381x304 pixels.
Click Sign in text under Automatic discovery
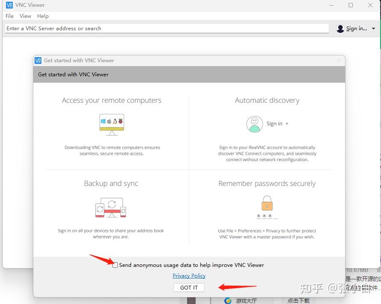(274, 124)
